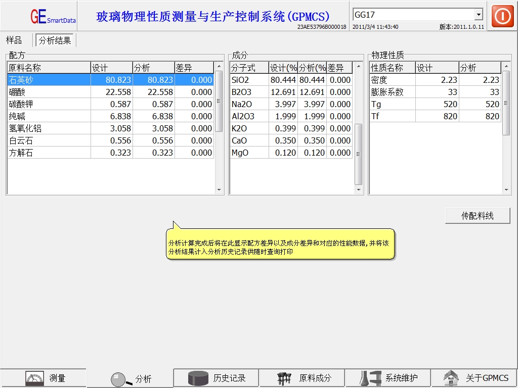Click the GE SmartData logo
This screenshot has width=518, height=388.
tap(53, 17)
